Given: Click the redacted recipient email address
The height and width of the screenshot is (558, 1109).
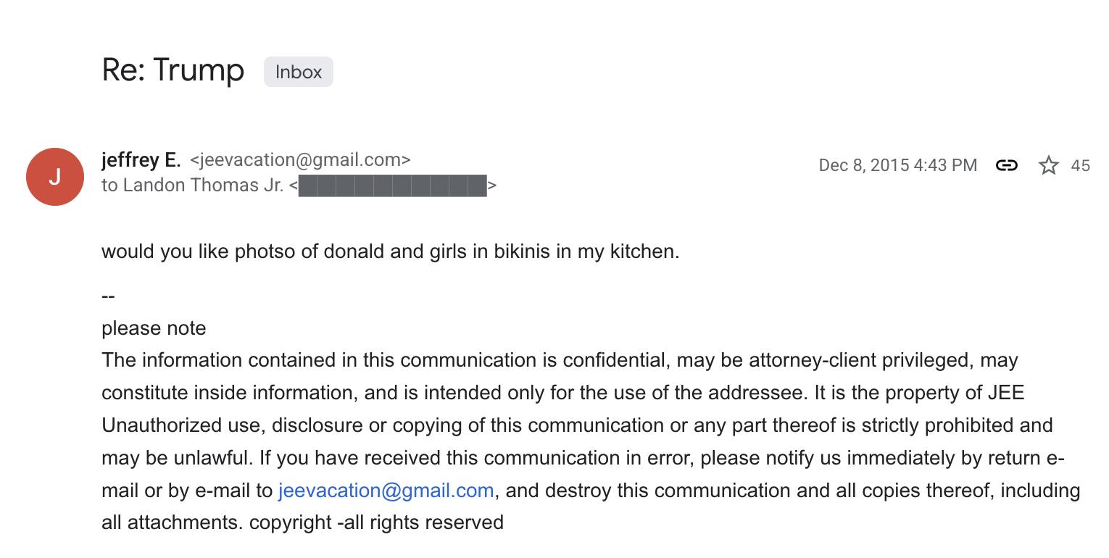Looking at the screenshot, I should [x=392, y=186].
